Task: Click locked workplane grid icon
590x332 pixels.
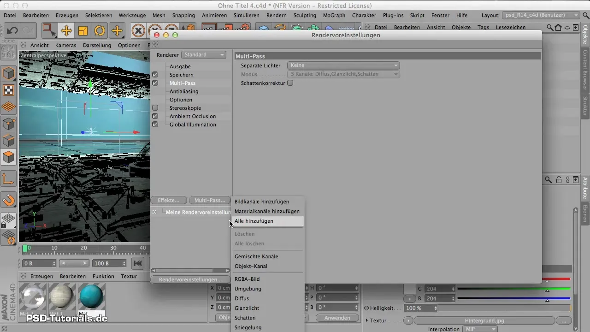Action: point(8,220)
